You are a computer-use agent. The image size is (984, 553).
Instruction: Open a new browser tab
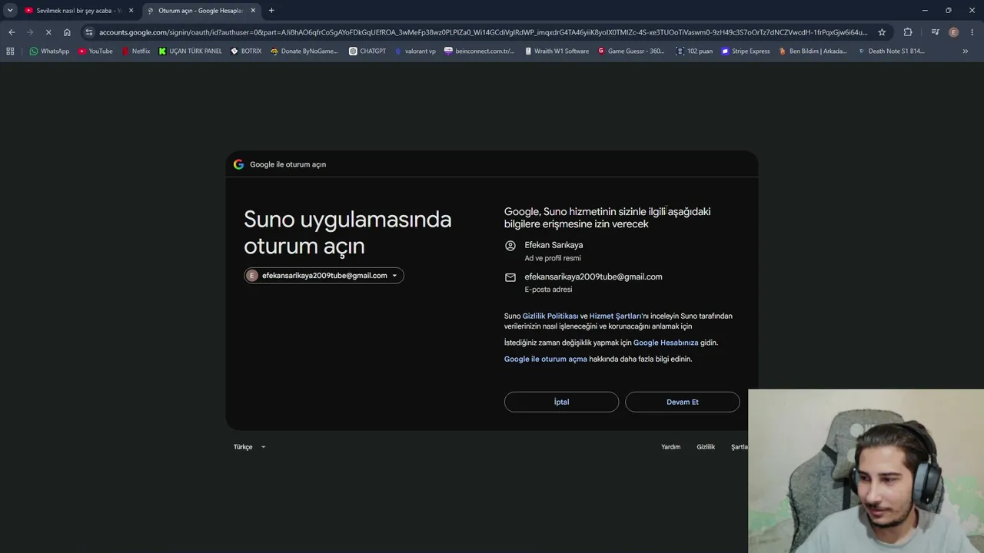pyautogui.click(x=271, y=11)
